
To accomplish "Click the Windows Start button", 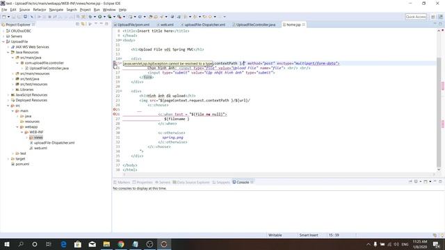I will click(6, 244).
